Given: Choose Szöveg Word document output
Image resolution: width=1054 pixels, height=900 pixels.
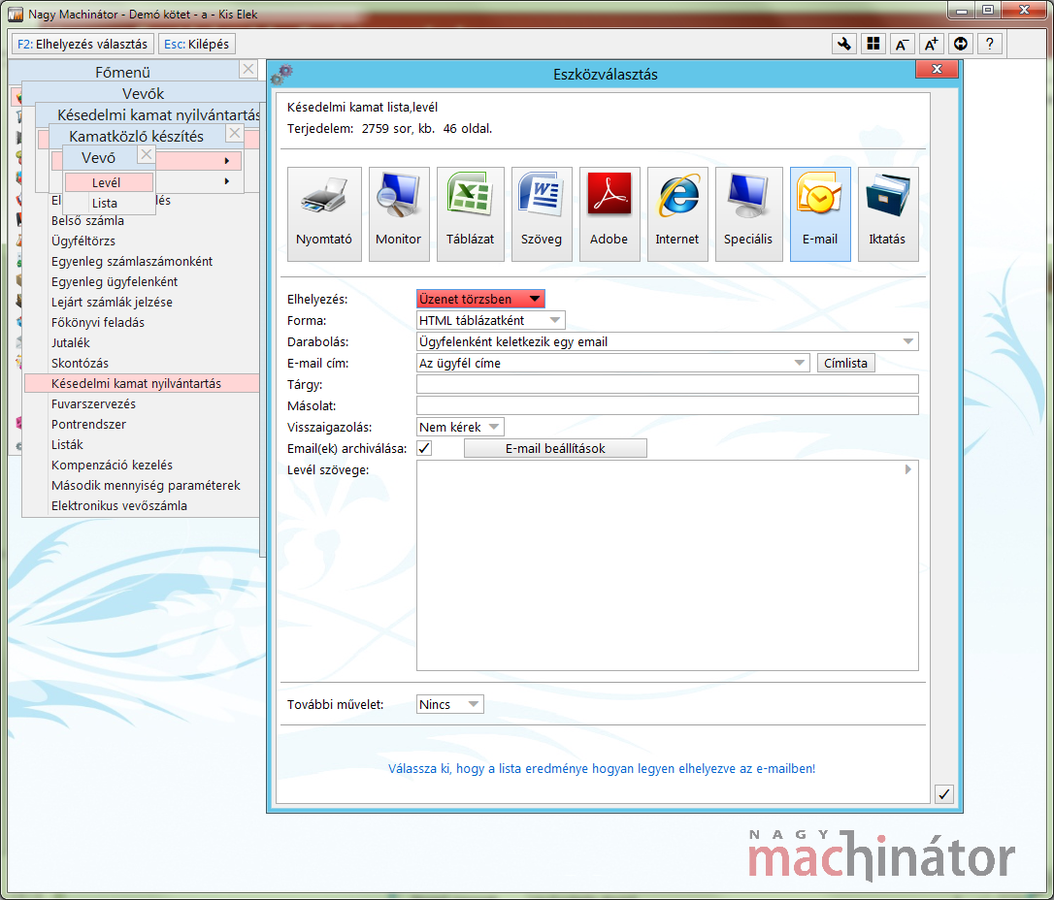Looking at the screenshot, I should [542, 213].
